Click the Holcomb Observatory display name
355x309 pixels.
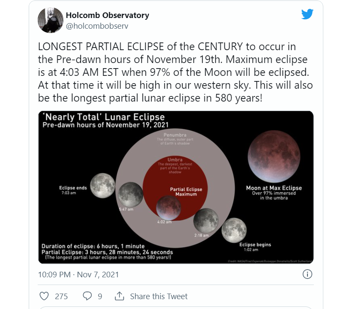pos(107,15)
